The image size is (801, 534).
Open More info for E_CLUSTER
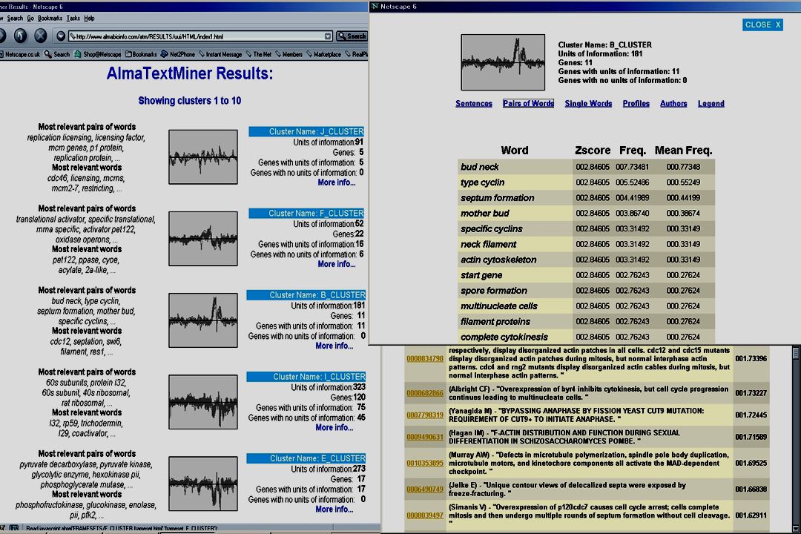[x=334, y=510]
